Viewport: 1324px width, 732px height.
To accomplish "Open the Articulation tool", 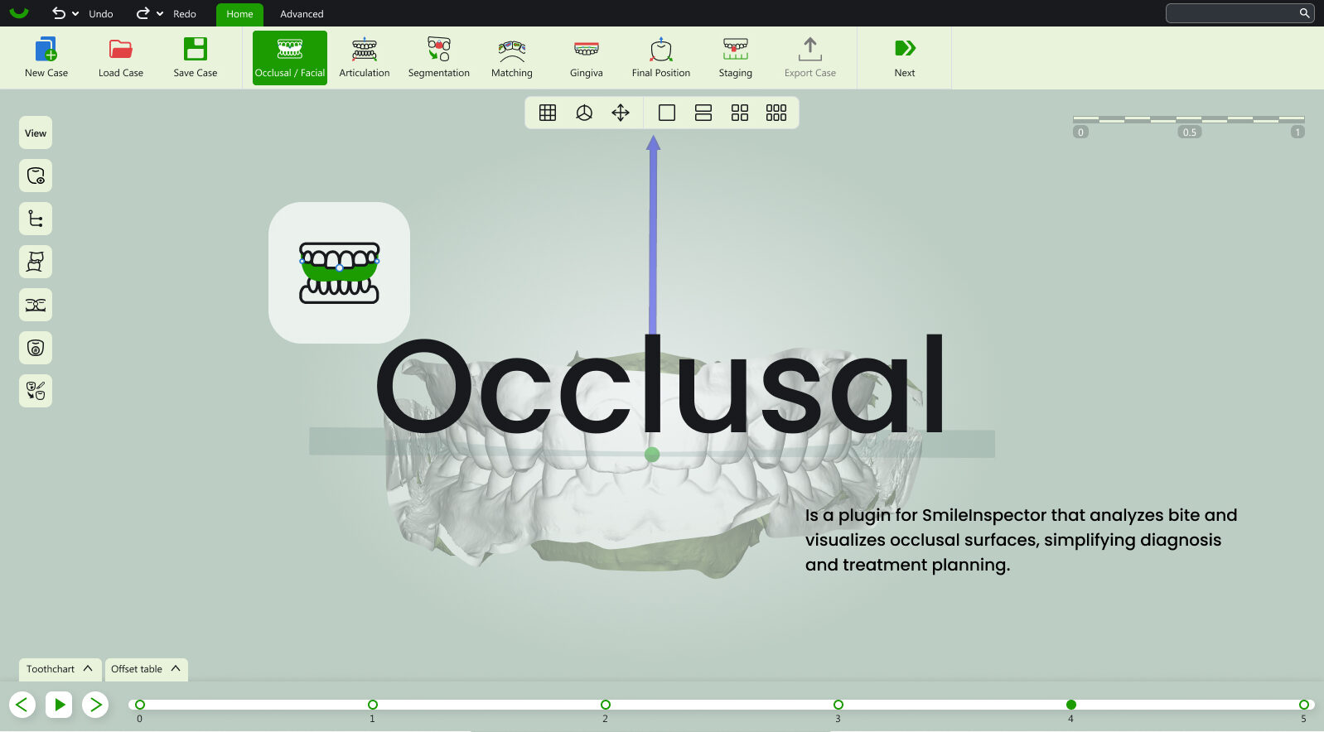I will point(364,57).
